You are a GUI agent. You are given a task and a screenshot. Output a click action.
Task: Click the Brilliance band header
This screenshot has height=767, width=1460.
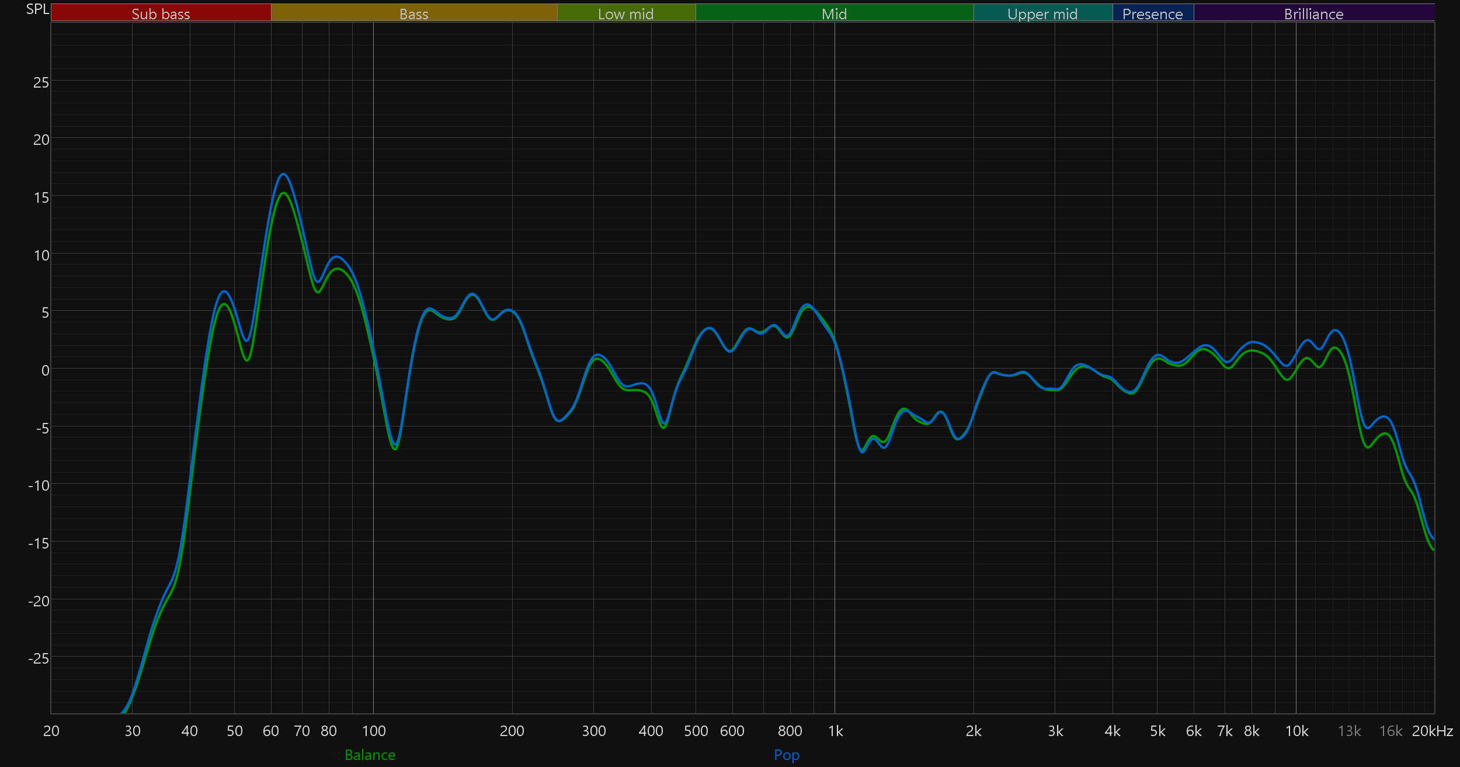click(x=1313, y=13)
